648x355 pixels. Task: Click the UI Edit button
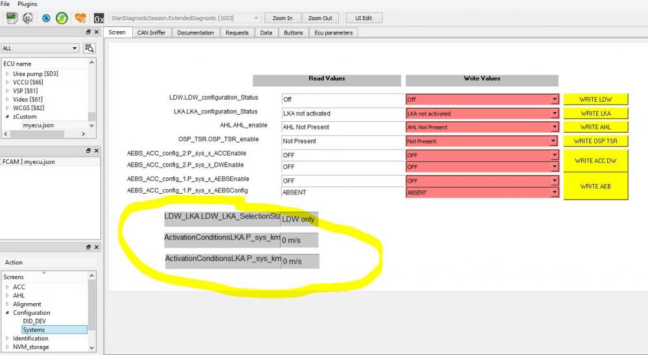pyautogui.click(x=364, y=18)
